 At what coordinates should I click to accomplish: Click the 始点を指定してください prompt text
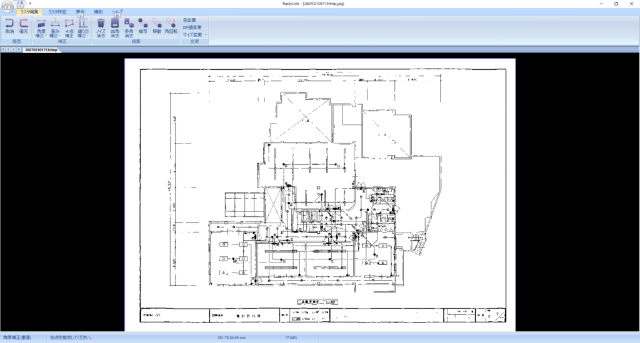(71, 338)
